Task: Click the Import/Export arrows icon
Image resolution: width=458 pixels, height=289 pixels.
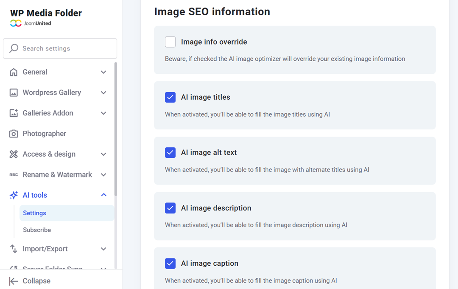Action: [x=14, y=249]
